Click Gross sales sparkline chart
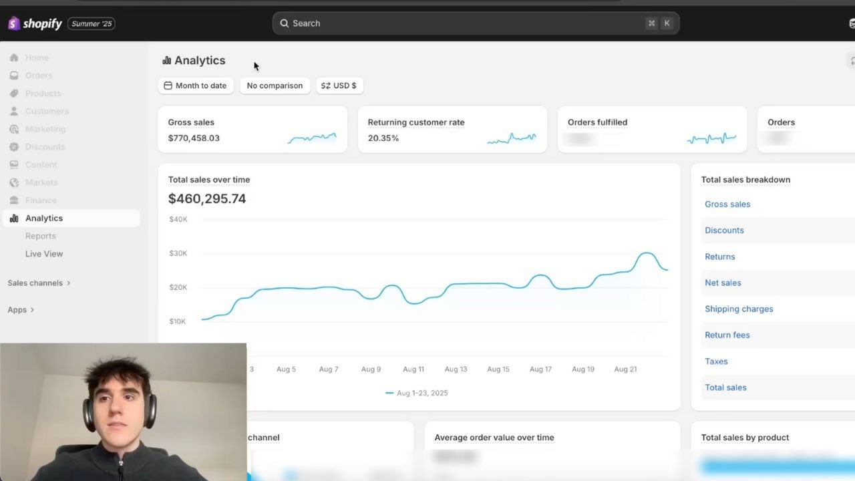Screen dimensions: 855x481 pyautogui.click(x=312, y=138)
